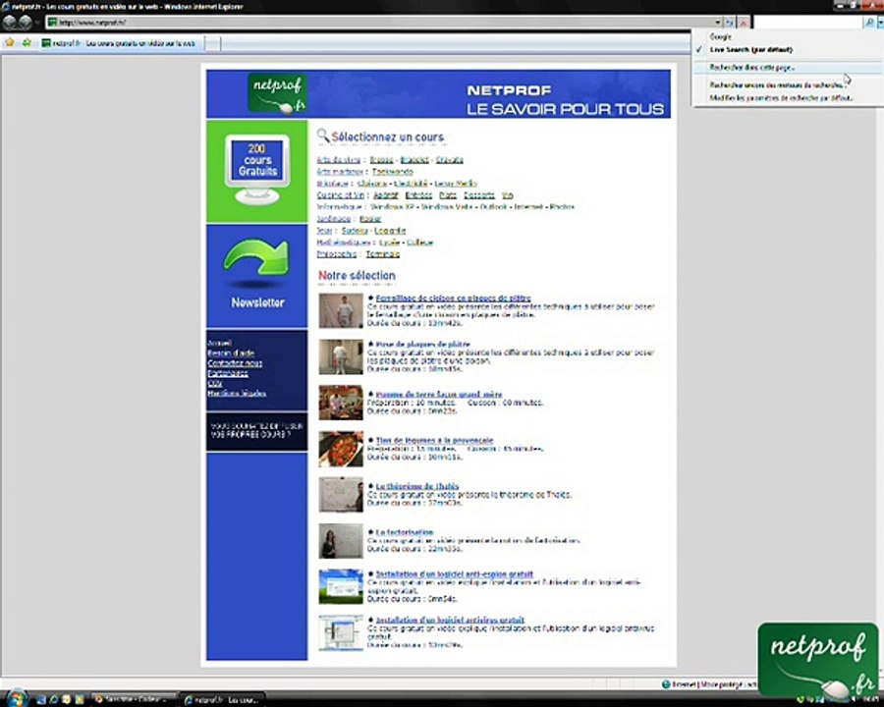Screen dimensions: 884x707
Task: Click the magnifier icon beside Sélectionnez un cours
Action: (x=322, y=136)
